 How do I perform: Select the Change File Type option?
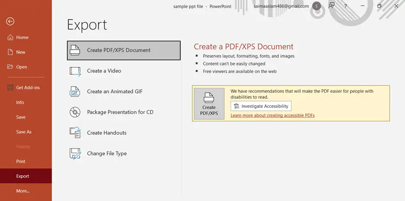[x=124, y=154]
